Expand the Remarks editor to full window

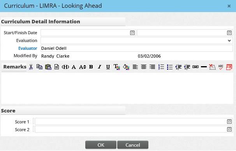[229, 67]
